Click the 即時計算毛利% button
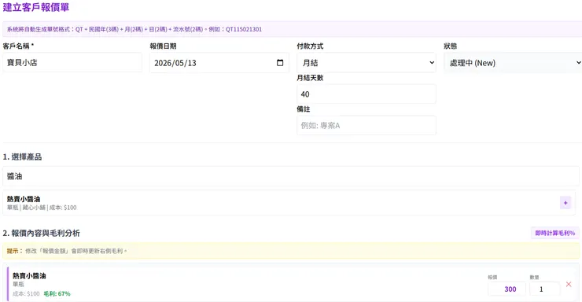The width and height of the screenshot is (582, 302). coord(554,233)
